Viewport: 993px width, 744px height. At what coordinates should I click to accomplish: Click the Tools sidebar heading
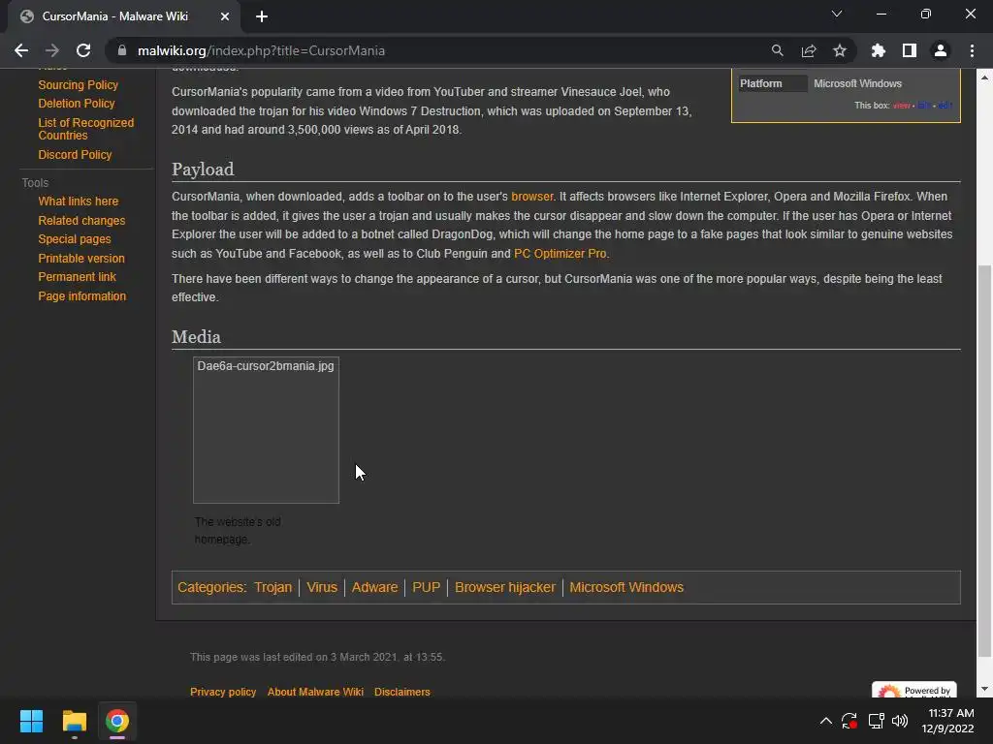click(x=35, y=183)
